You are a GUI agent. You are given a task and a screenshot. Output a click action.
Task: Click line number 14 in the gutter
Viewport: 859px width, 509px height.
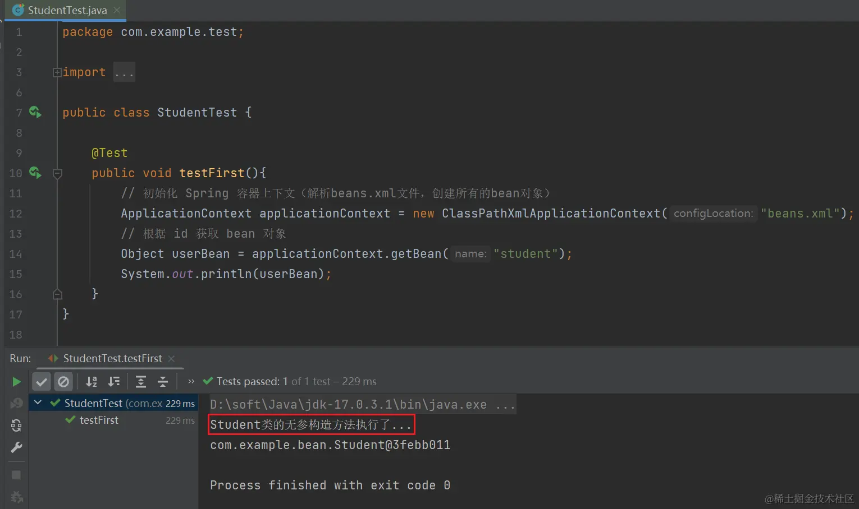coord(16,254)
